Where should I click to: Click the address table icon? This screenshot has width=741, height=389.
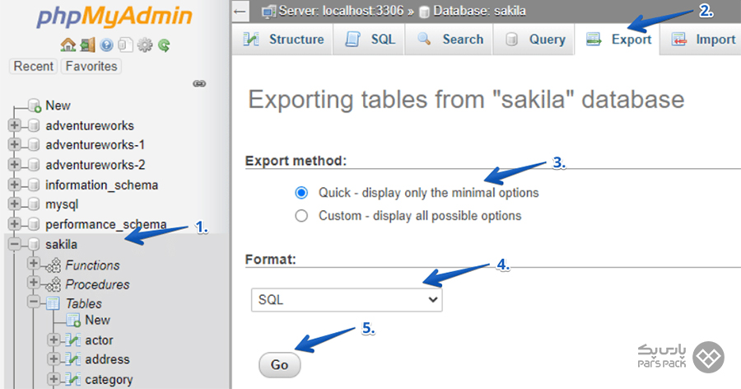tap(73, 359)
